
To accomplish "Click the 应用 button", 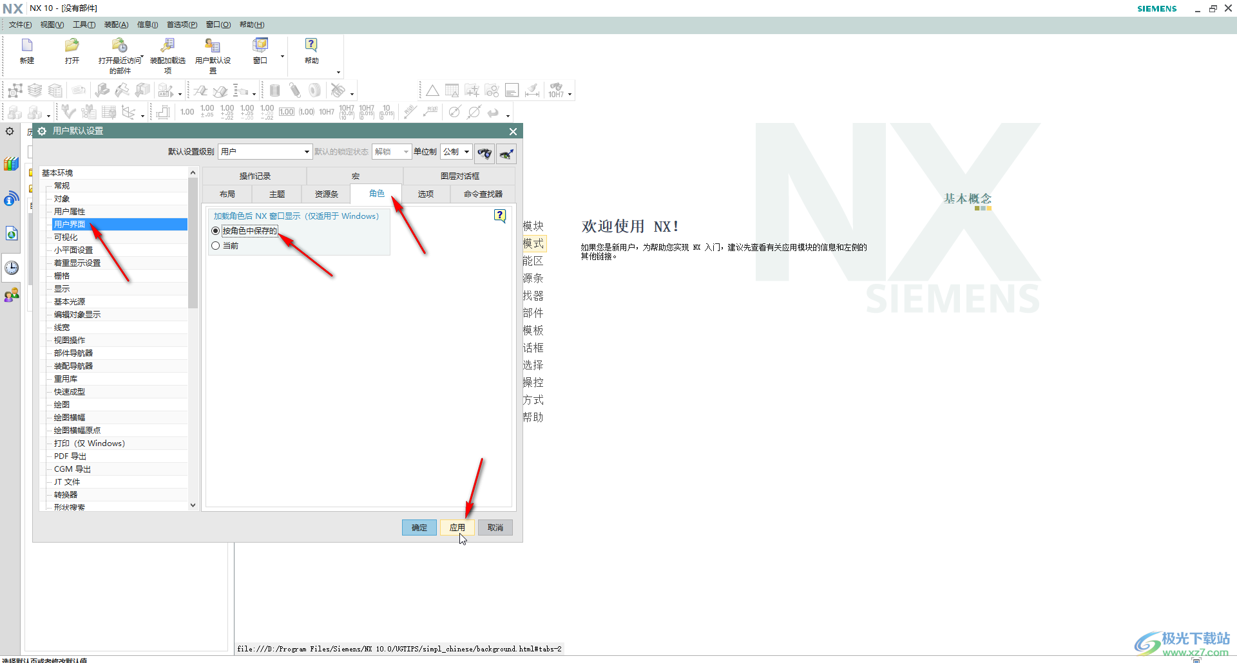I will (x=457, y=528).
